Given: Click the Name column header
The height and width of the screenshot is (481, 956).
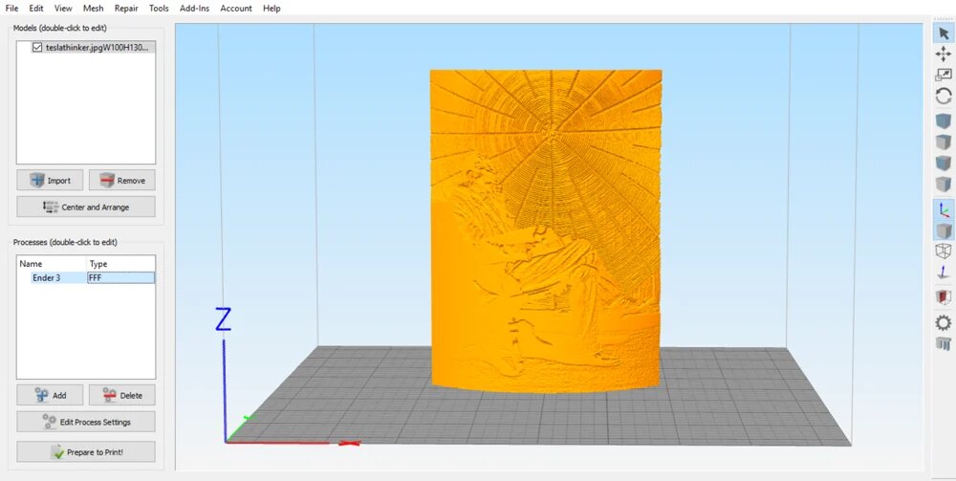Looking at the screenshot, I should (x=52, y=264).
